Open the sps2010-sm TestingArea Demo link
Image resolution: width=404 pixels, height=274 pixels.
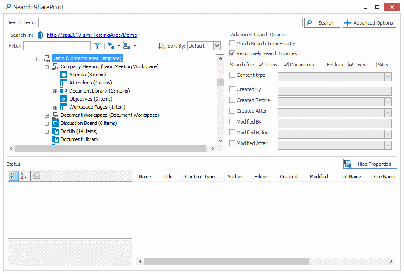click(x=92, y=35)
